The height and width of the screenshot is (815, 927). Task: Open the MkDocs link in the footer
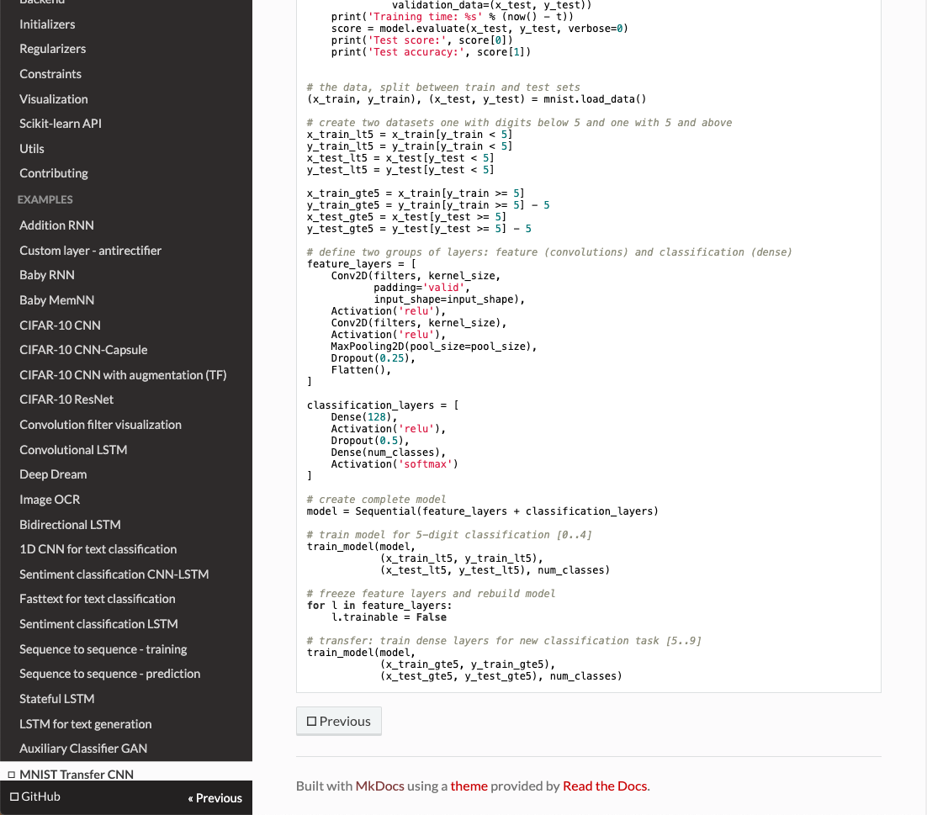pos(379,786)
